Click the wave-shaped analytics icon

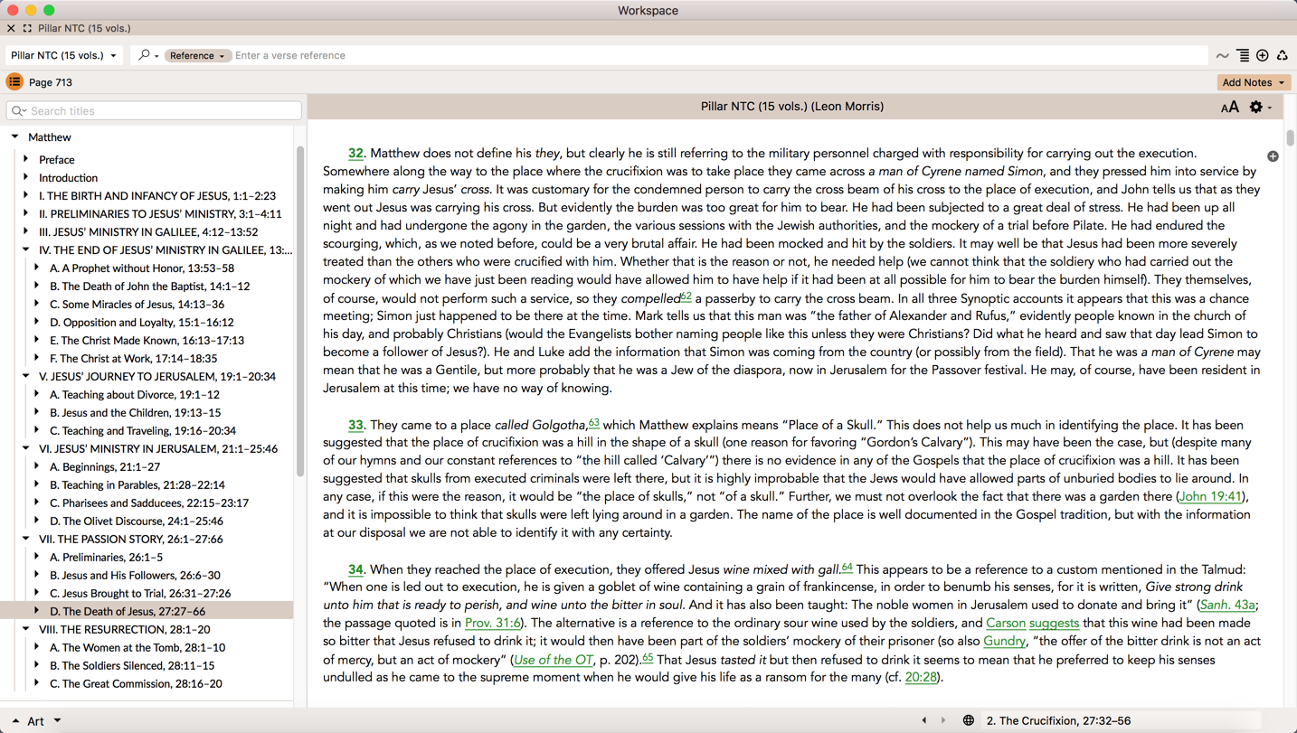[1223, 56]
